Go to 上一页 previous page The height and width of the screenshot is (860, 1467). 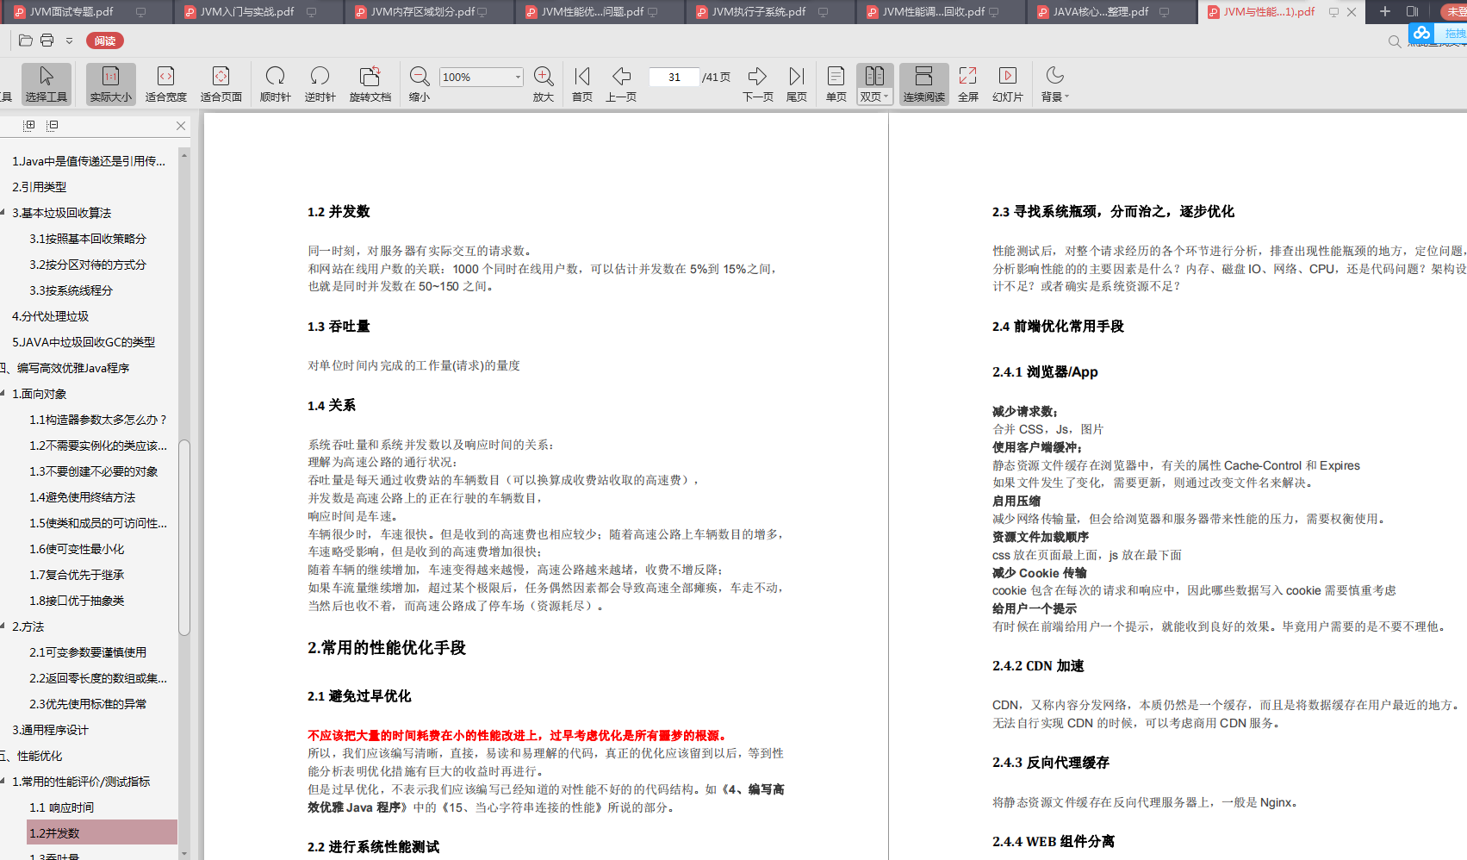[621, 84]
